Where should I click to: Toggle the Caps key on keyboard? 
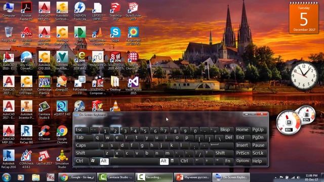click(87, 146)
